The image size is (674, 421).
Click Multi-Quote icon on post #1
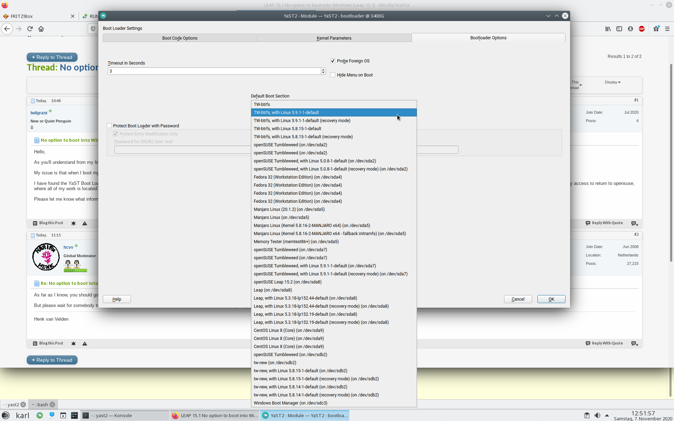click(x=635, y=223)
